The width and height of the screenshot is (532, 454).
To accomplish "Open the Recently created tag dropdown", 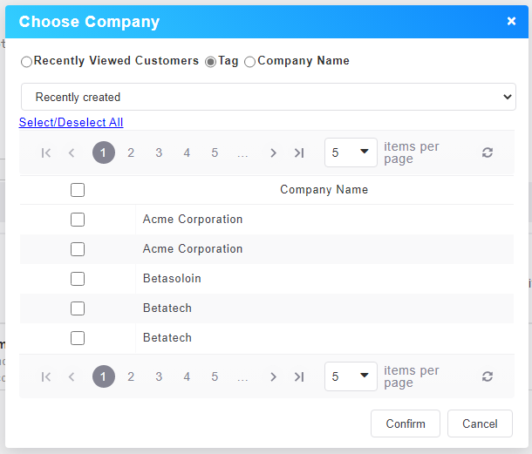I will [x=268, y=97].
